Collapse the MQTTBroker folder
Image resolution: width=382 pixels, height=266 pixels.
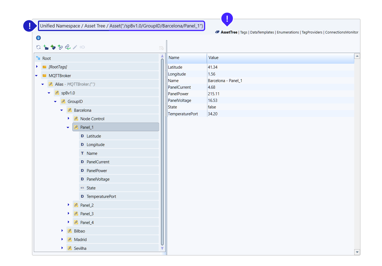point(36,76)
